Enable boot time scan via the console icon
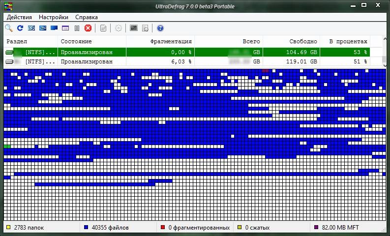 point(134,28)
